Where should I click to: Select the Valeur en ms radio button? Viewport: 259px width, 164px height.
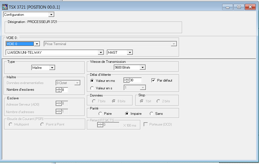(x=92, y=80)
